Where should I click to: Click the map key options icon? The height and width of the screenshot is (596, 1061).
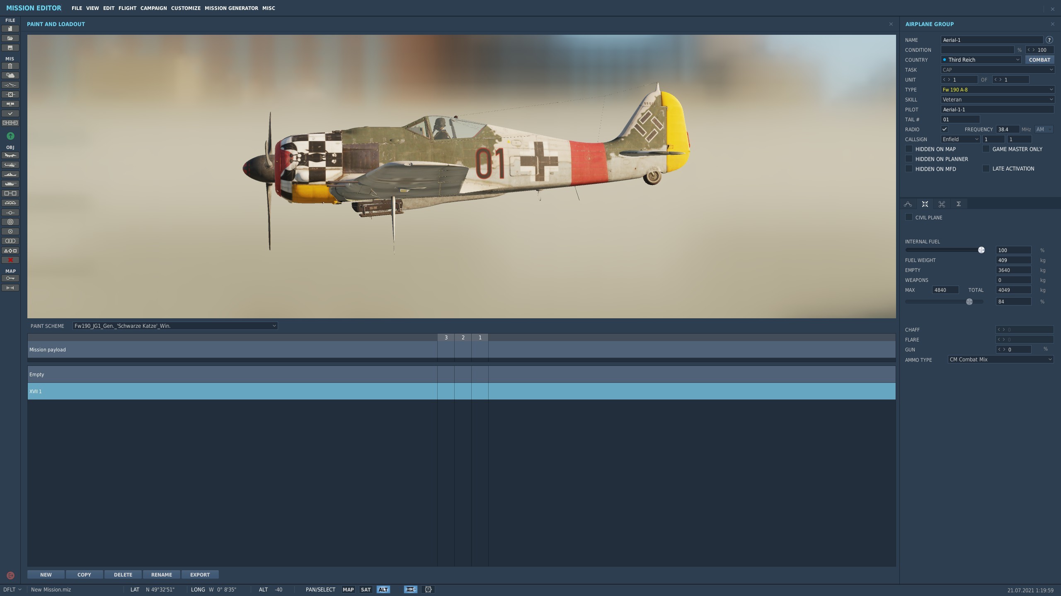pyautogui.click(x=10, y=278)
